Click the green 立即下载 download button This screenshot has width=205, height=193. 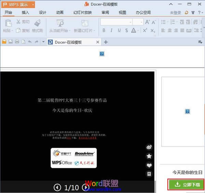(186, 184)
